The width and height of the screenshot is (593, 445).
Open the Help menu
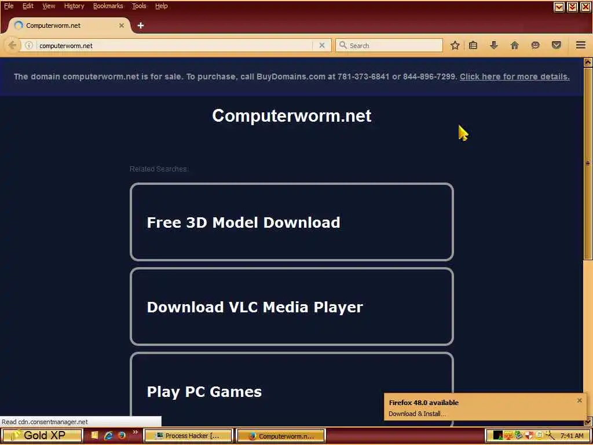[162, 6]
